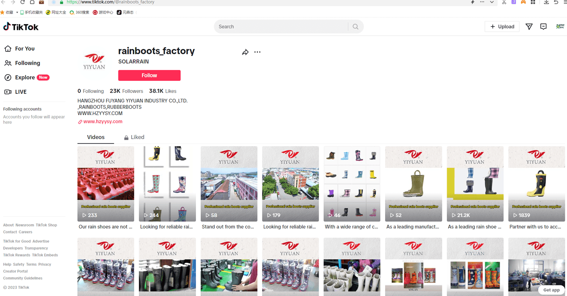The height and width of the screenshot is (296, 567).
Task: Open the profile more options ellipsis
Action: [257, 52]
